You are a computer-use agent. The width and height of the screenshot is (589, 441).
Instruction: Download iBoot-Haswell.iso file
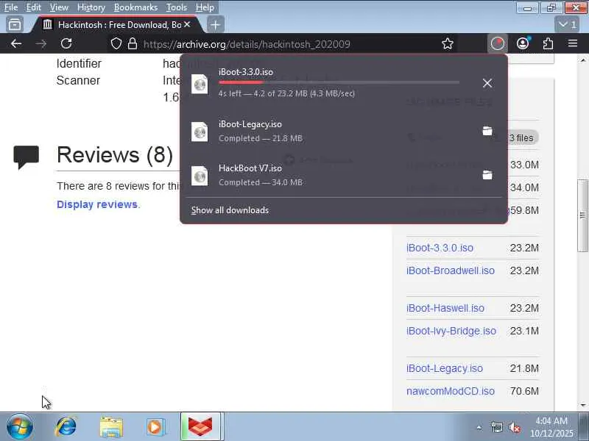[445, 308]
